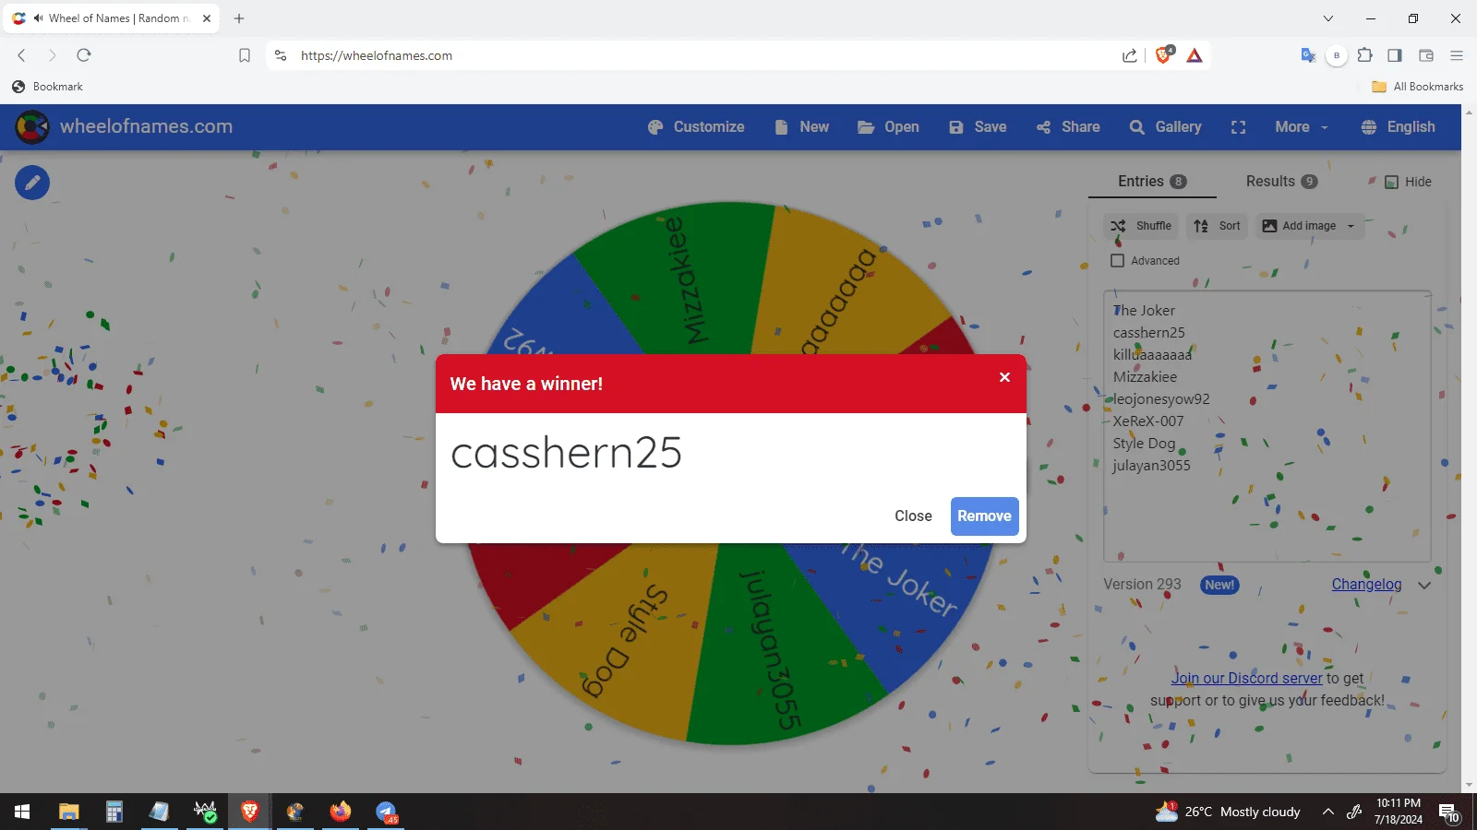Switch to the Entries tab
The image size is (1477, 830).
click(x=1152, y=182)
